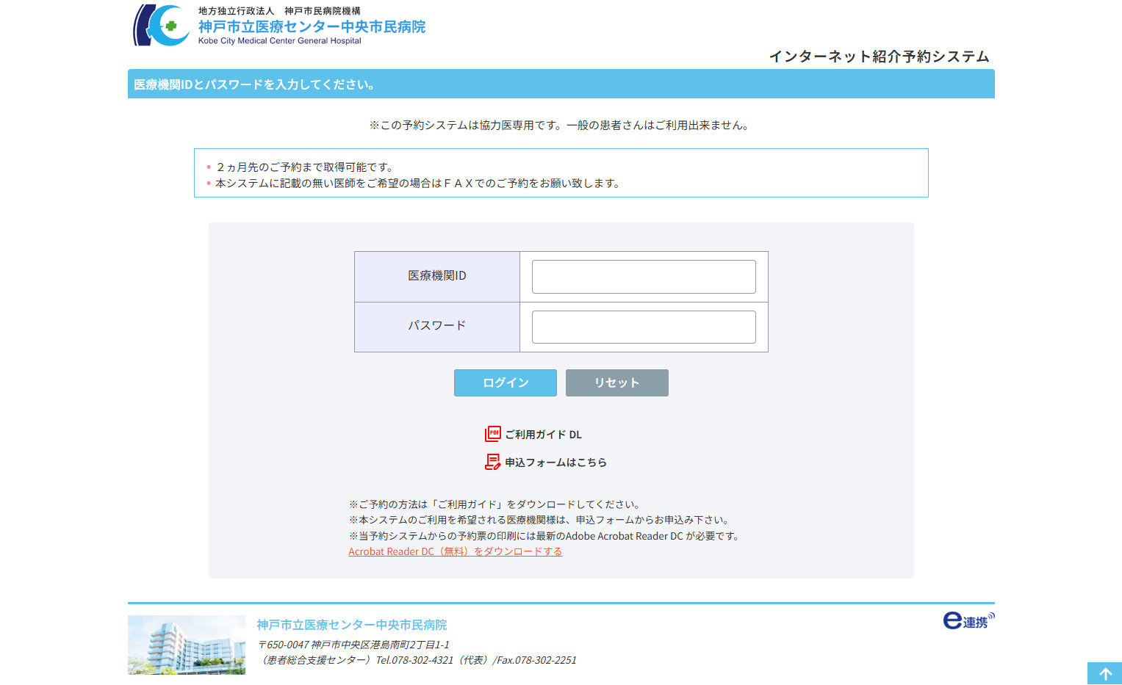Open the 申込フォームはこちら link
This screenshot has height=685, width=1122.
pyautogui.click(x=555, y=463)
